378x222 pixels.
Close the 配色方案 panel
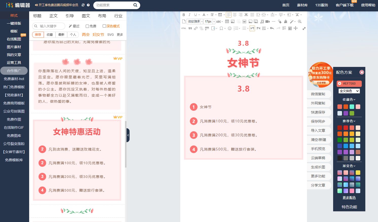[x=362, y=72]
